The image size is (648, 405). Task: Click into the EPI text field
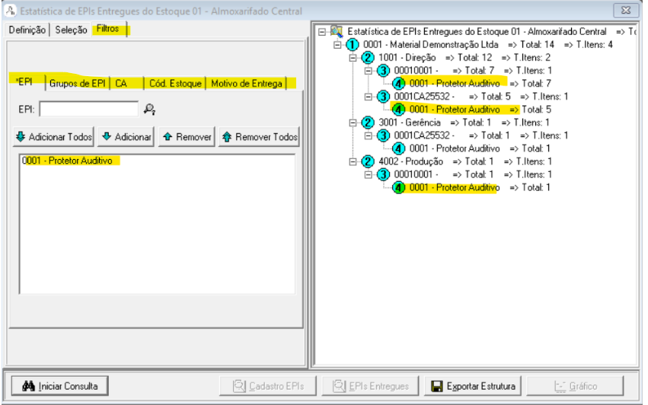click(x=88, y=110)
